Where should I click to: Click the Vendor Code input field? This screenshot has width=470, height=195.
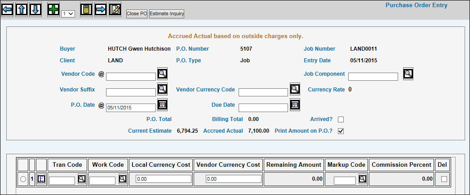[131, 77]
